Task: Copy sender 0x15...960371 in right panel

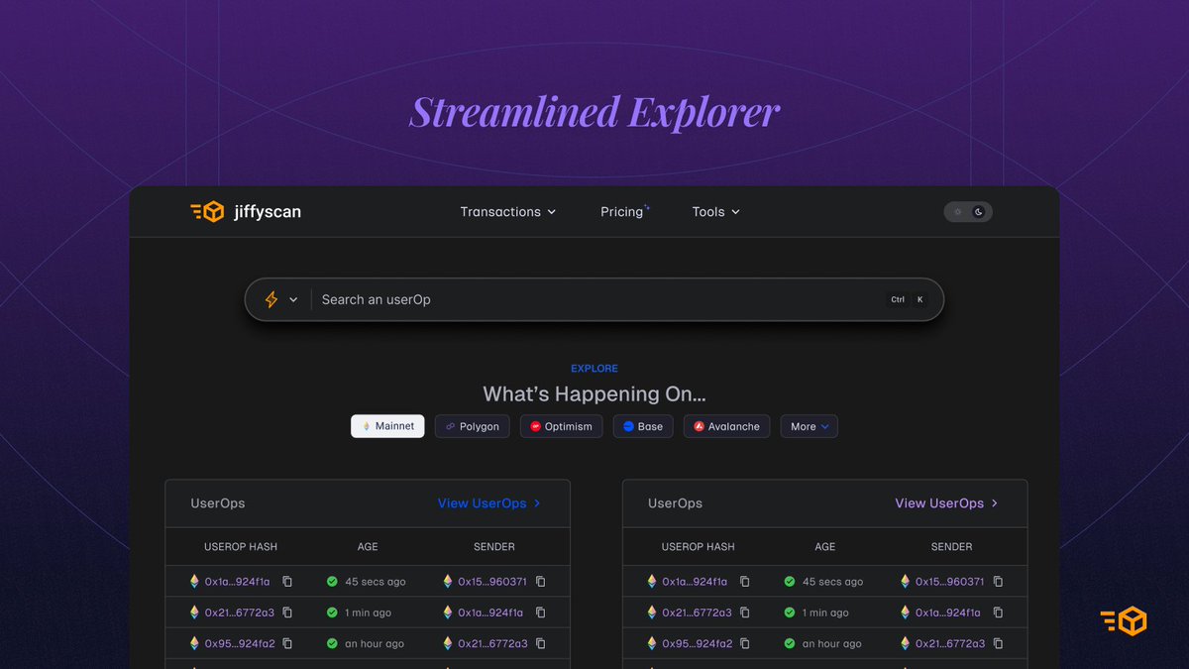Action: 999,582
